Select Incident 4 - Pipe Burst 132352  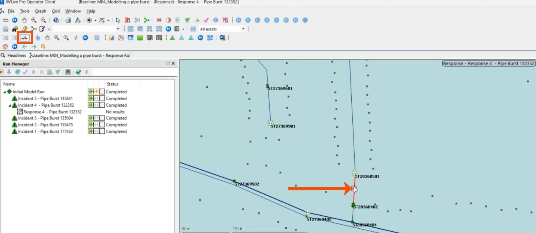[46, 105]
